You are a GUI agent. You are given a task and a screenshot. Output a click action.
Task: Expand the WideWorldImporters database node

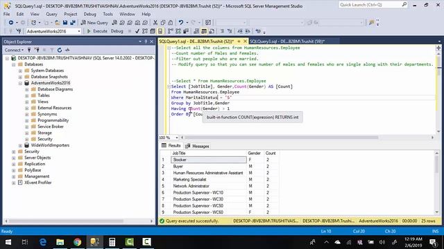(20, 145)
